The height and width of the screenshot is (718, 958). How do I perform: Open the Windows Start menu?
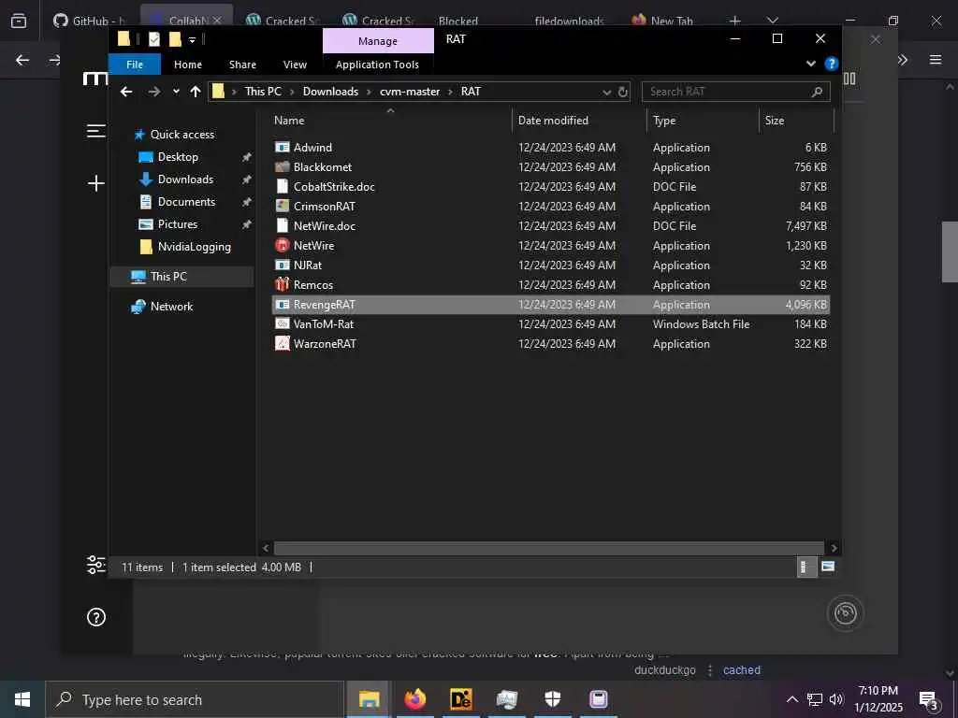[x=22, y=699]
